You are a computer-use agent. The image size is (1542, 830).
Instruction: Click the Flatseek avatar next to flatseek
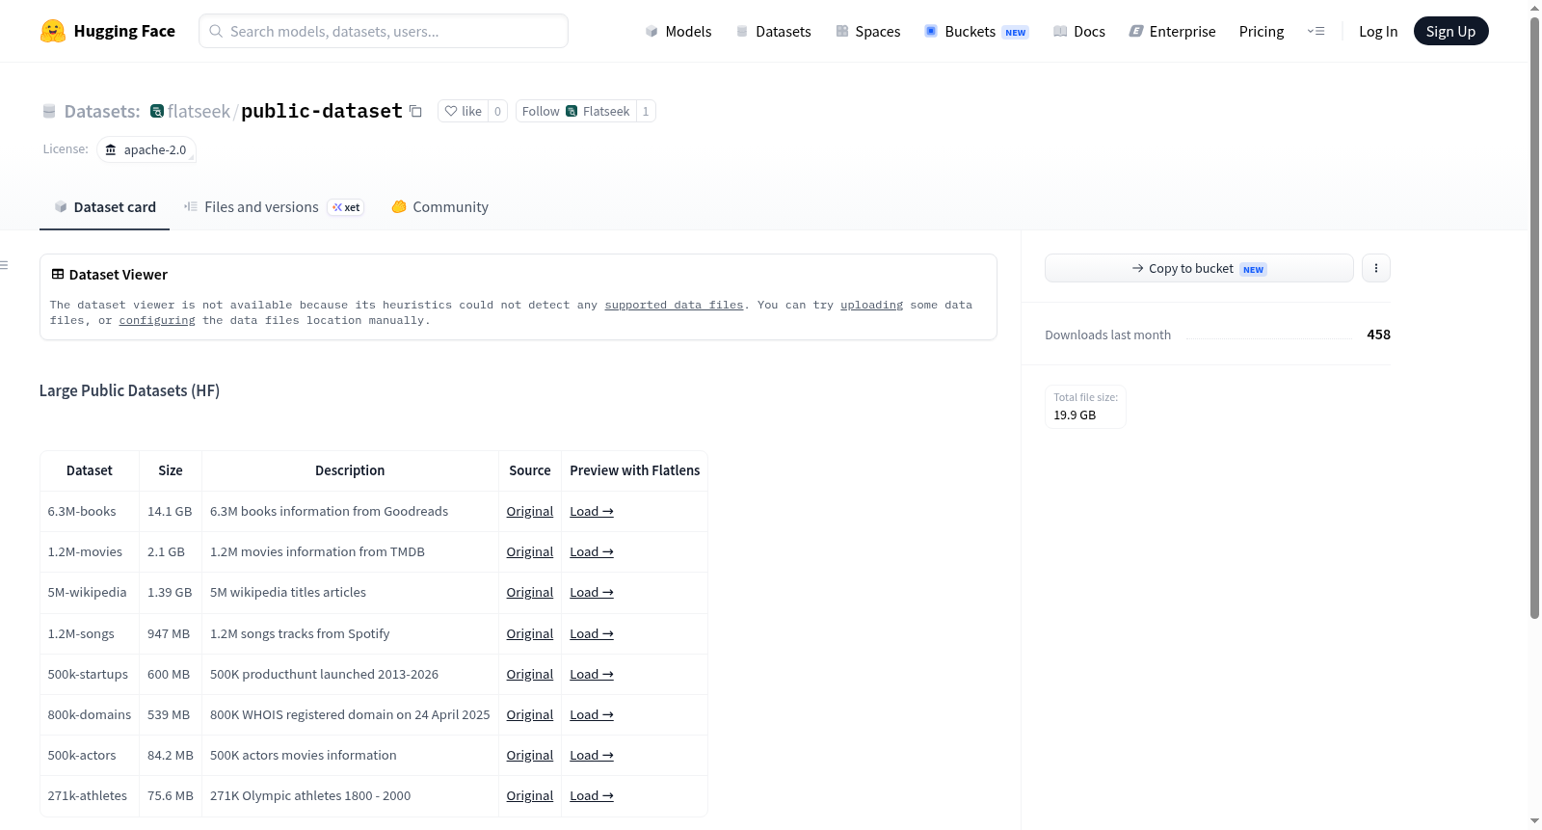point(157,111)
